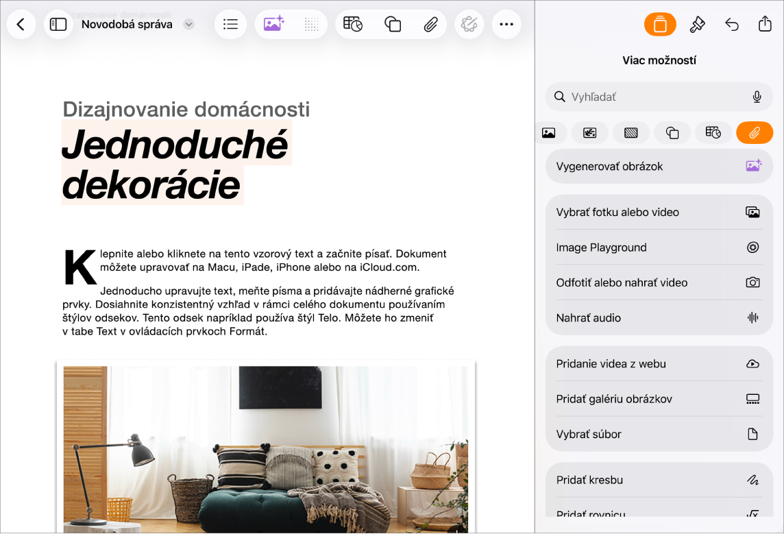Click the paperclip attachment toolbar icon
The height and width of the screenshot is (534, 784).
[430, 24]
